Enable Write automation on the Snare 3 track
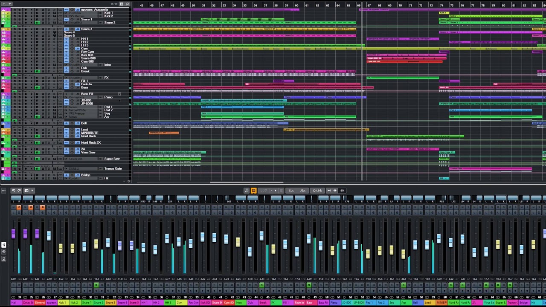The width and height of the screenshot is (546, 307). (43, 29)
